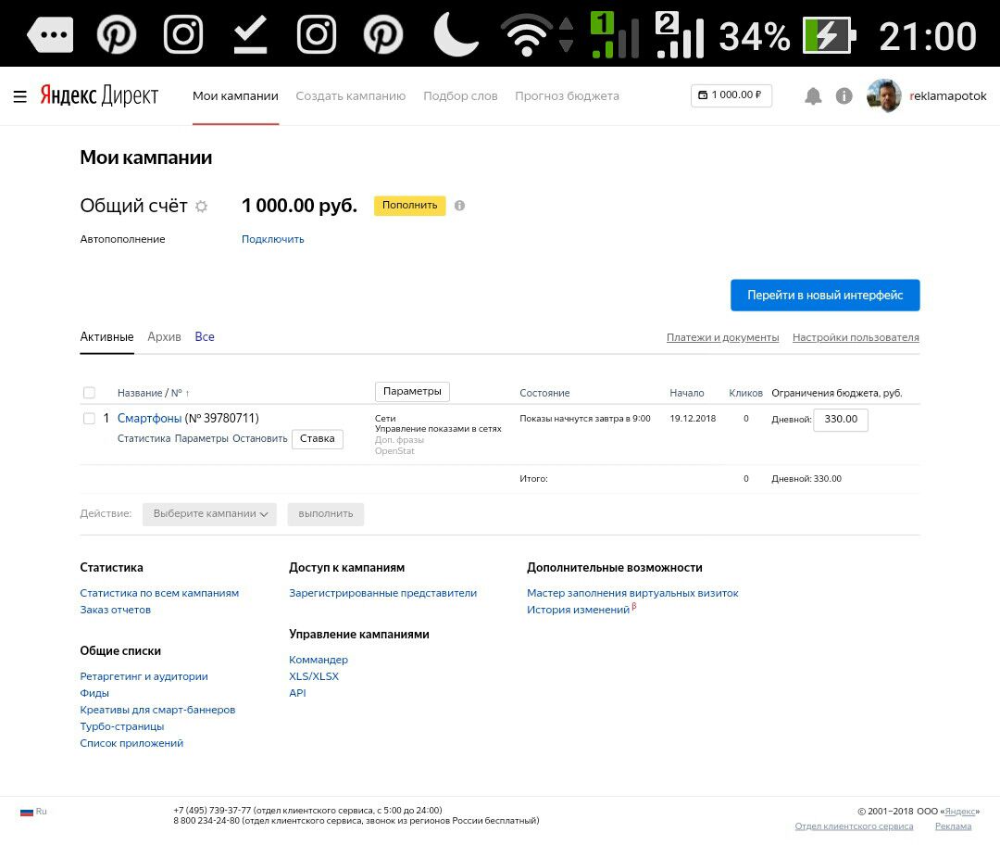
Task: Open XLS/XLSX link
Action: 314,676
